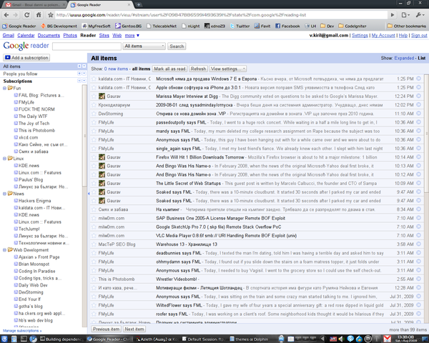This screenshot has width=429, height=343.
Task: Focus the Google Reader search field
Action: pos(87,46)
